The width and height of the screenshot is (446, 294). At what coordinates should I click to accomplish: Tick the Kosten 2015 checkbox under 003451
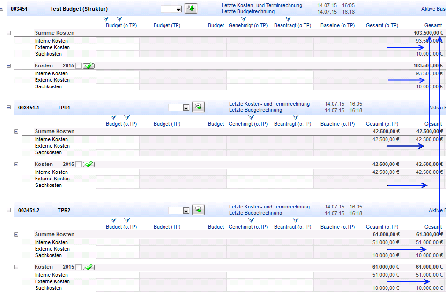pos(78,66)
